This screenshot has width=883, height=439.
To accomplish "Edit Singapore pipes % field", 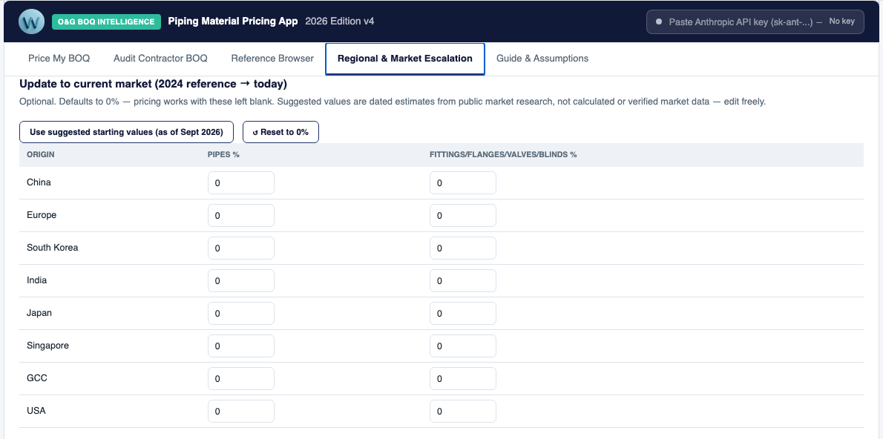I will click(x=241, y=346).
